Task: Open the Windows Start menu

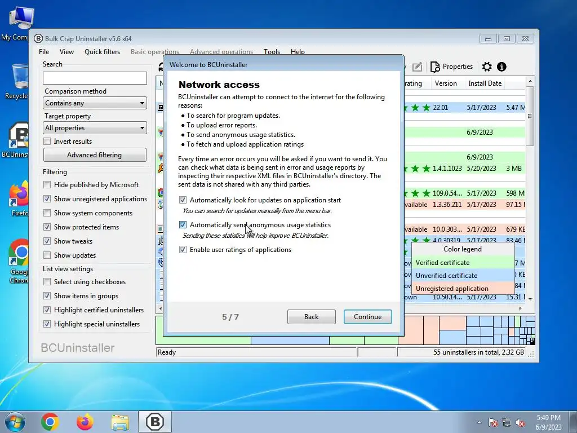Action: pos(15,422)
